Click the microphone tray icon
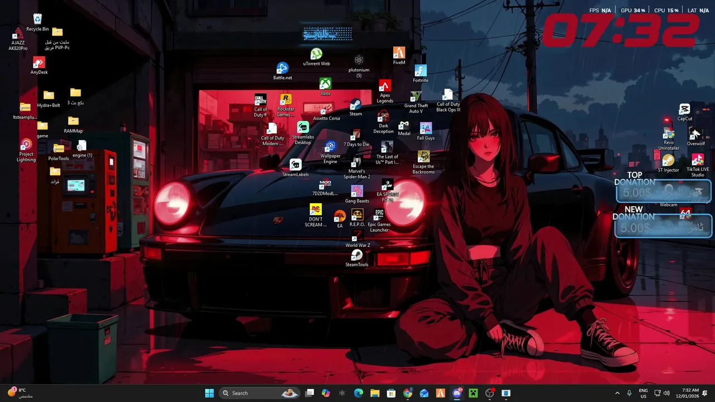The width and height of the screenshot is (715, 402). [630, 393]
